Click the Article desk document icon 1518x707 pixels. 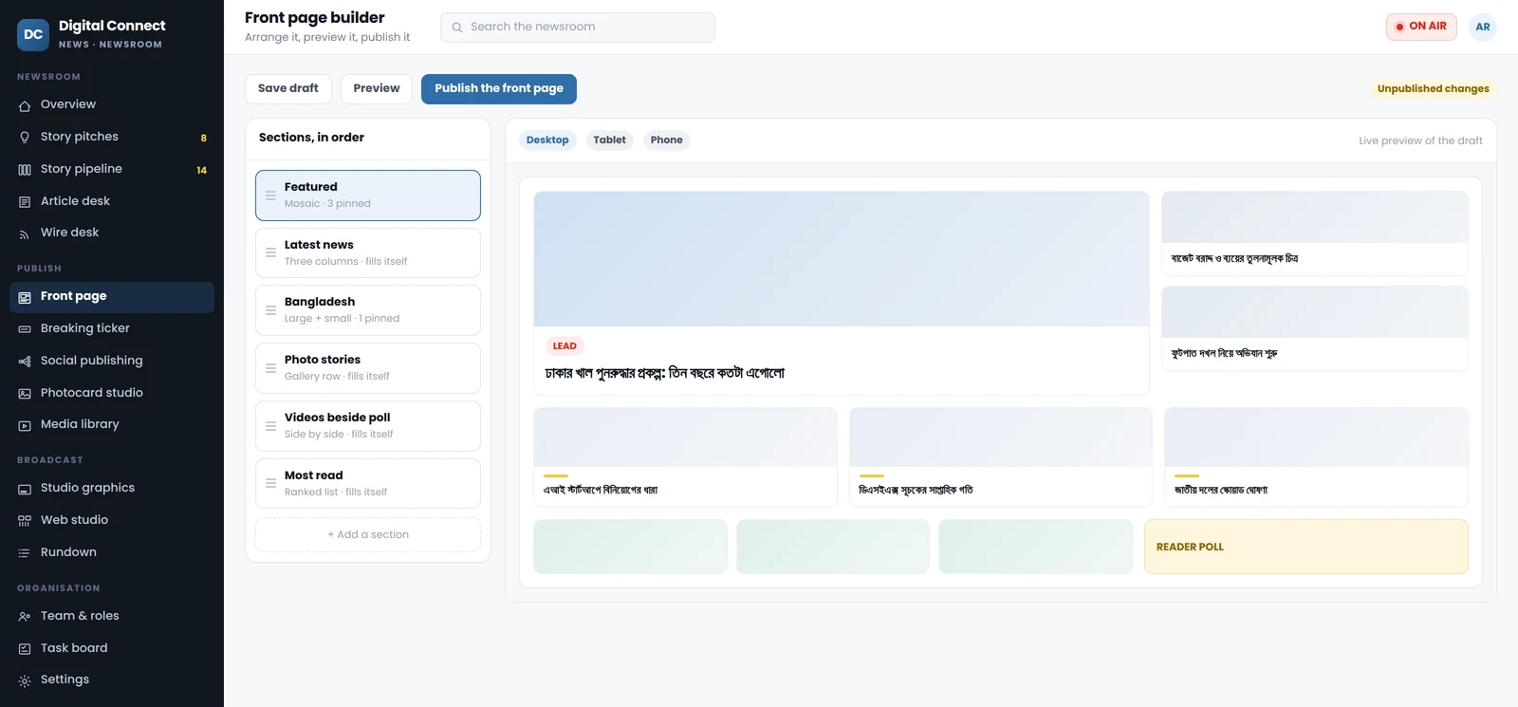click(25, 202)
